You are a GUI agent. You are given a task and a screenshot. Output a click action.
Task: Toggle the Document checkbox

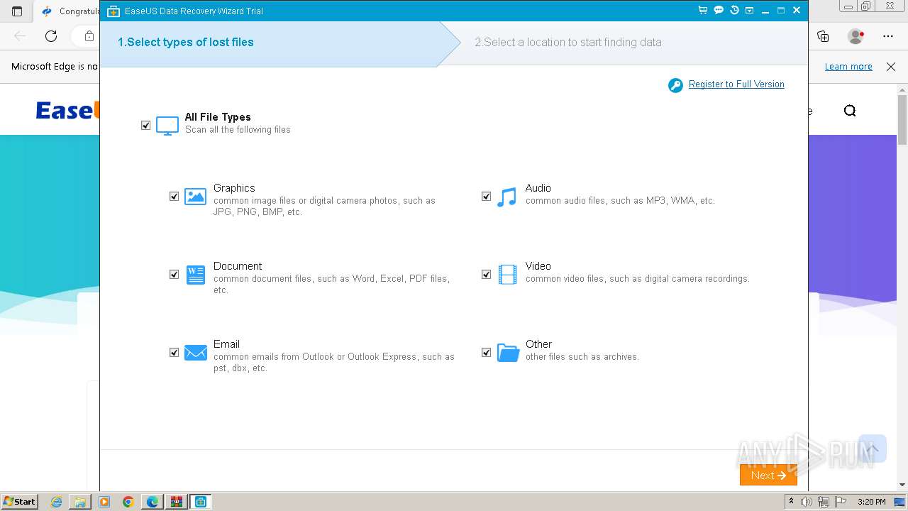pyautogui.click(x=175, y=275)
